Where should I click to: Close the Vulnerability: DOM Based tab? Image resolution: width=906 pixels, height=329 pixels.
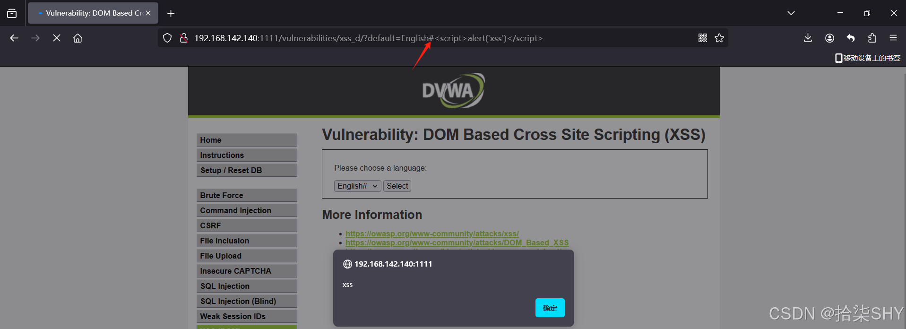click(148, 13)
